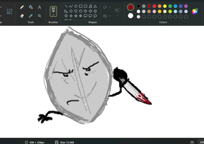Image resolution: width=204 pixels, height=144 pixels.
Task: Choose the Hexagon shape
Action: pos(81,11)
